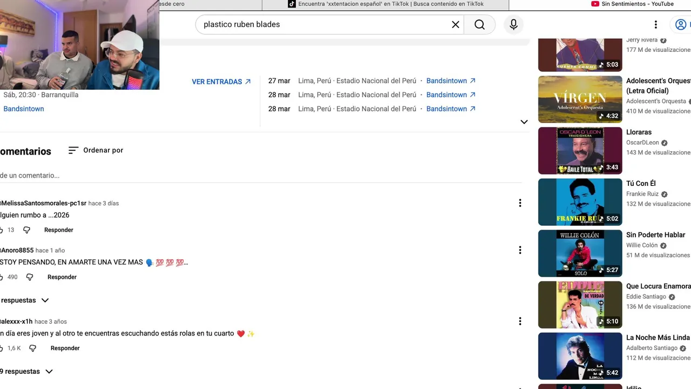Click username MelissaSantosmorales-pc1sr
The height and width of the screenshot is (389, 691).
pyautogui.click(x=43, y=204)
